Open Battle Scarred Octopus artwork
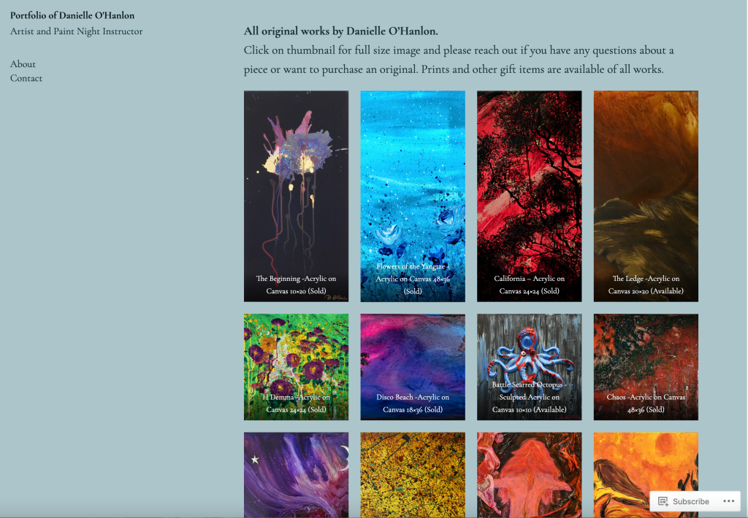Screen dimensions: 748x518 pyautogui.click(x=530, y=367)
